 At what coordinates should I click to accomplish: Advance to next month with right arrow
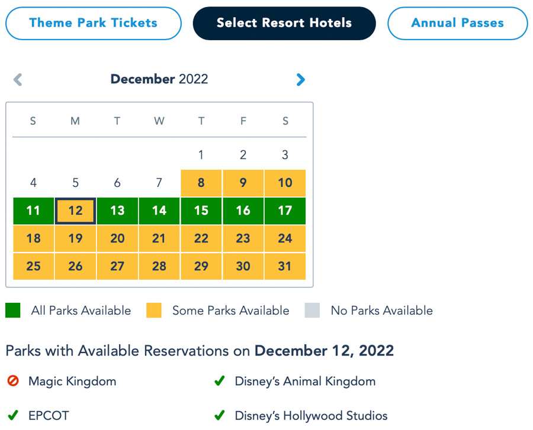tap(301, 79)
